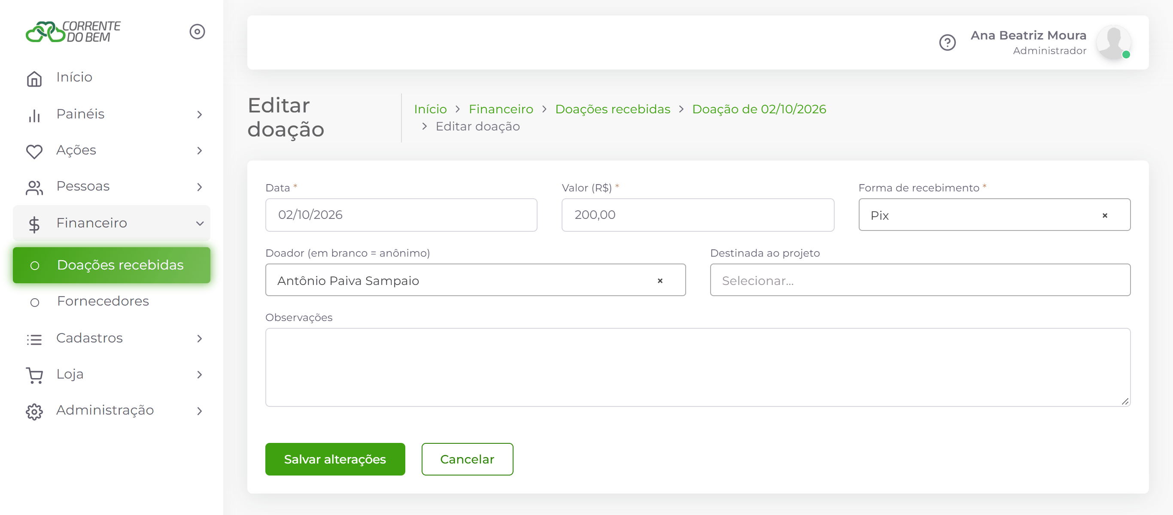Click the Observações text area
1173x515 pixels.
click(x=698, y=367)
